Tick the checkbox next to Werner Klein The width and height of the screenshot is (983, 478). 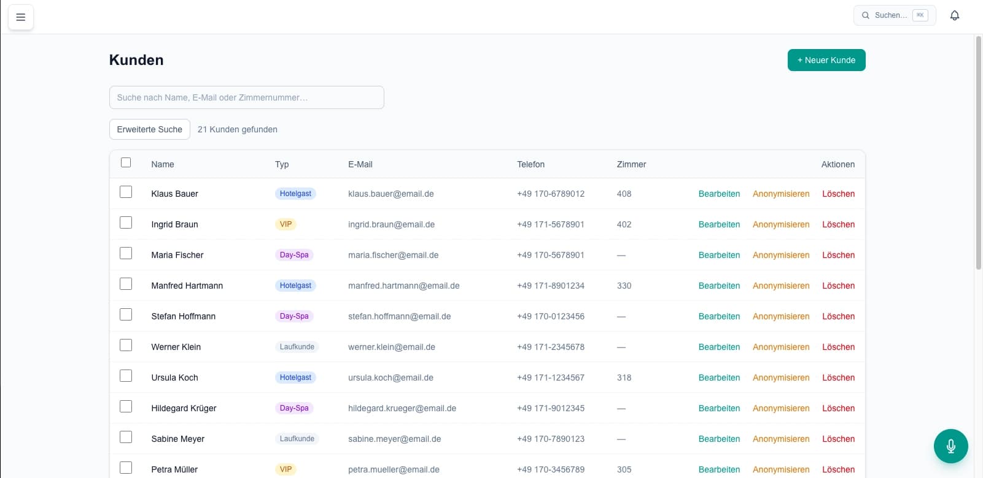[126, 346]
